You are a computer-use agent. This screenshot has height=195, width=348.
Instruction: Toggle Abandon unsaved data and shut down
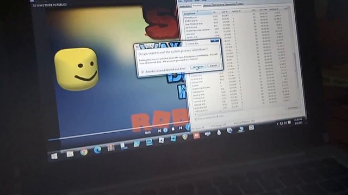(164, 70)
